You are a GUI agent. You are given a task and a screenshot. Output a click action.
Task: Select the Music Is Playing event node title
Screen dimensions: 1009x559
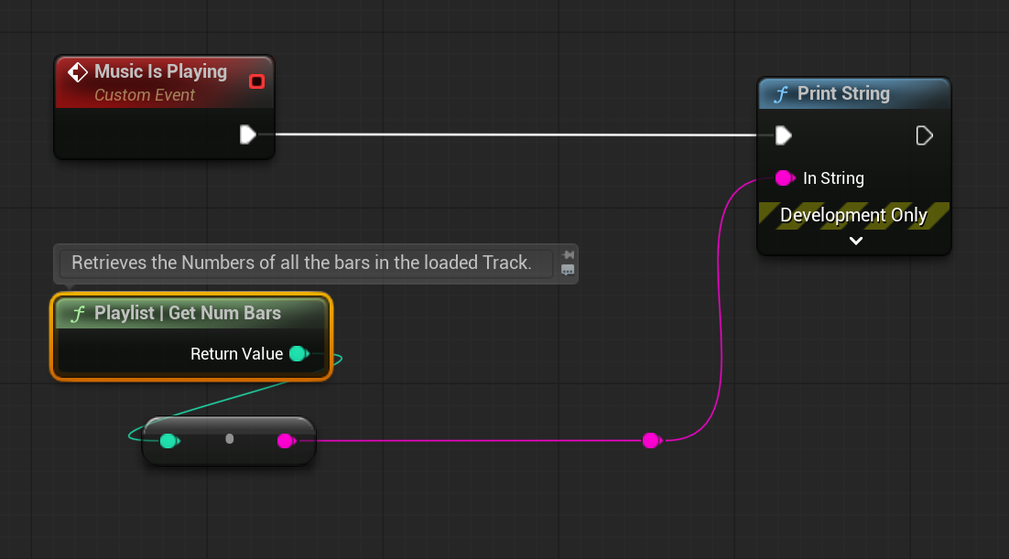pos(160,71)
